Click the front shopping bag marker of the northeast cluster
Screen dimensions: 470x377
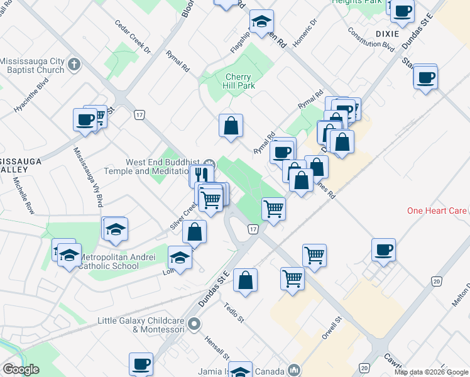point(342,142)
